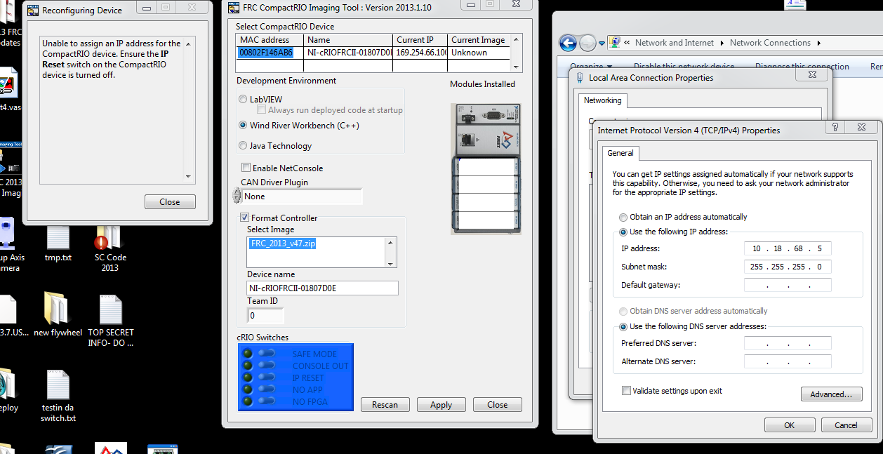
Task: Expand the breadcrumb arrow after Network Connections
Action: [818, 43]
